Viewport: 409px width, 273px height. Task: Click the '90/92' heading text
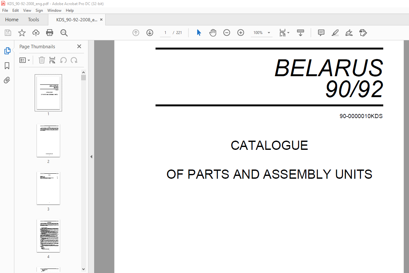coord(354,89)
